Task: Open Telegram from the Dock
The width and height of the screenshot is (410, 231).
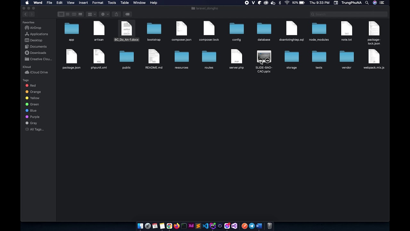Action: point(252,226)
